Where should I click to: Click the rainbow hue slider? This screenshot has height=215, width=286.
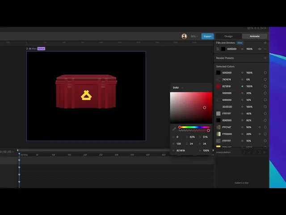coord(194,127)
